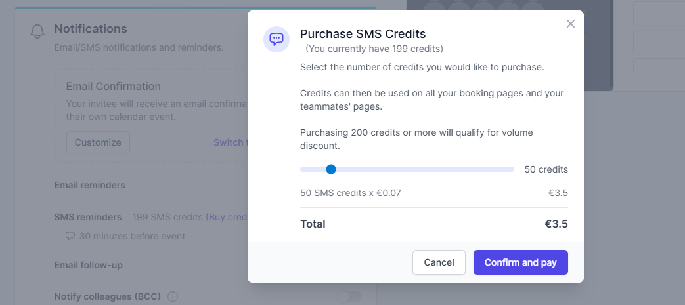Click the SMS chat bubble icon in the dialog
Image resolution: width=685 pixels, height=305 pixels.
click(276, 39)
